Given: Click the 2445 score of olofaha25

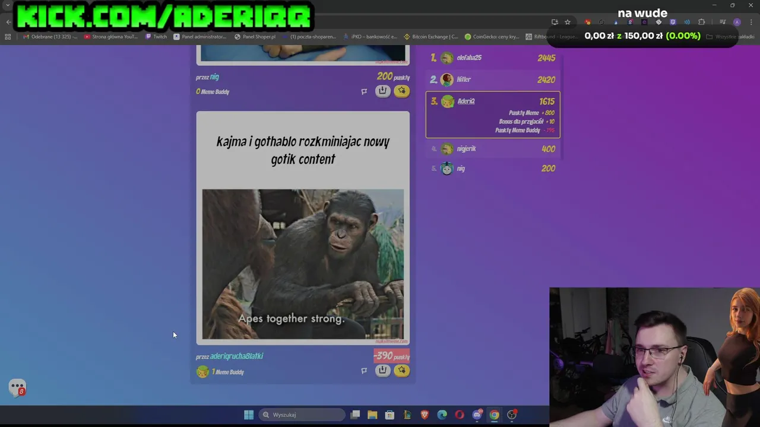Looking at the screenshot, I should (546, 58).
